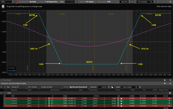This screenshot has width=173, height=109.
Task: Click the CMG symbol input field
Action: coord(7,2)
